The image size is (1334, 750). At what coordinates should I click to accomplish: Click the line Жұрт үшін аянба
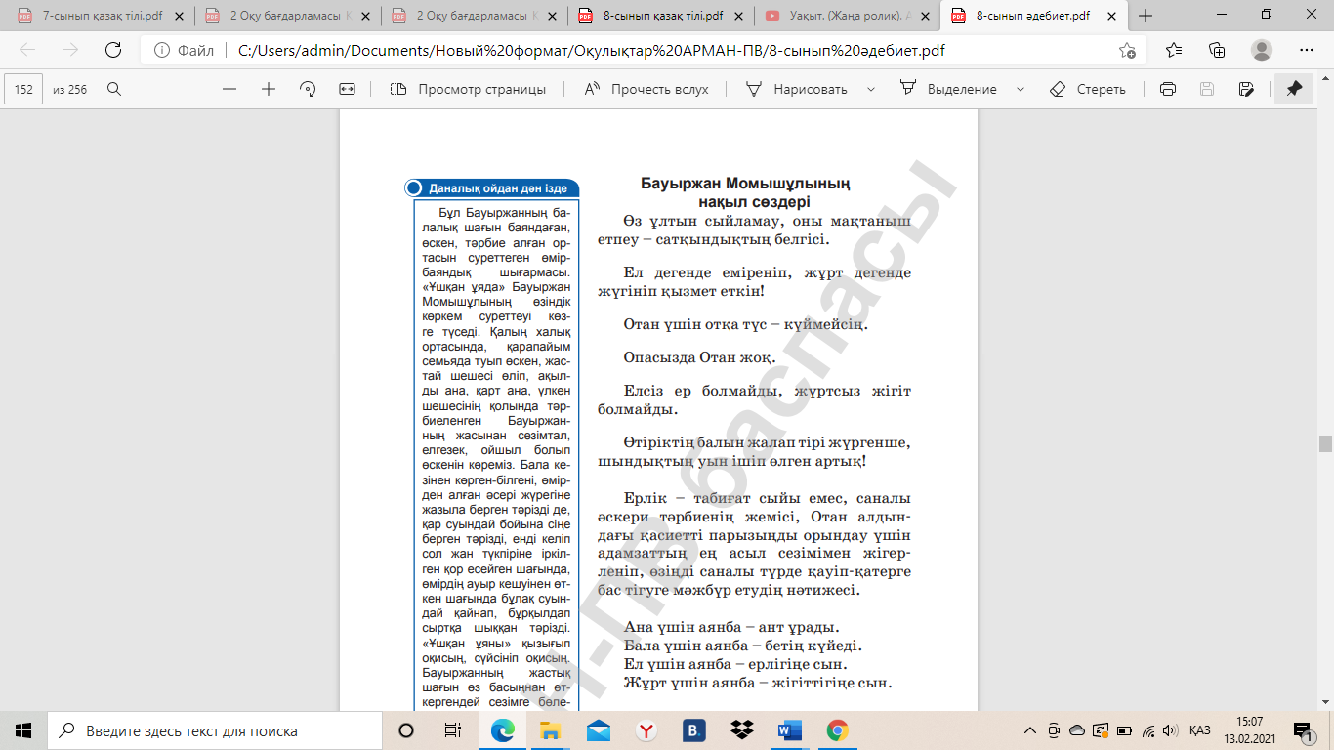[758, 683]
